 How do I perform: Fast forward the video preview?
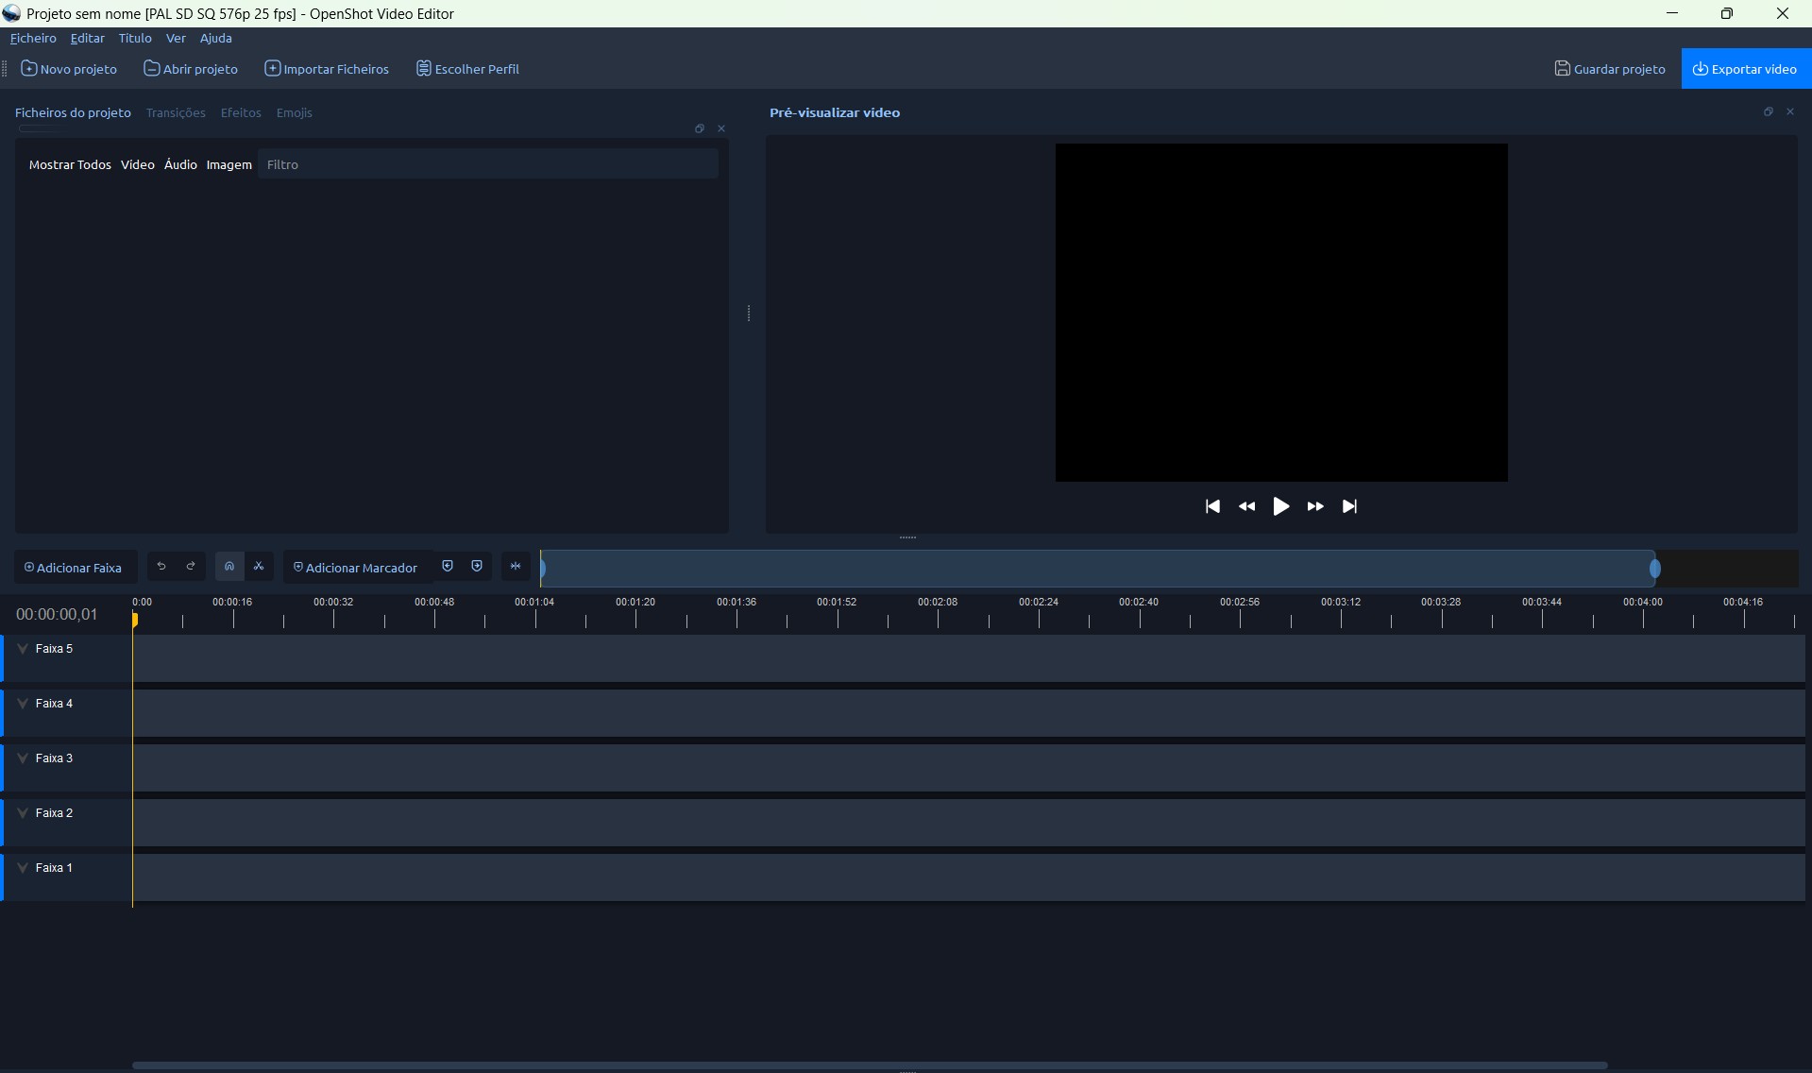(1315, 506)
